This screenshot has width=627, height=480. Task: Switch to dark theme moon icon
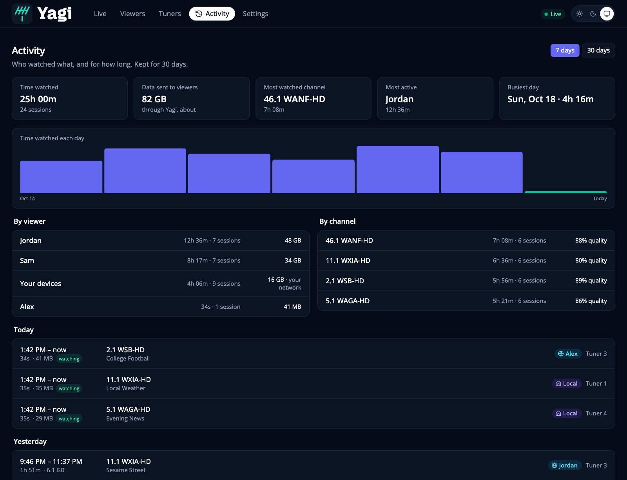593,14
